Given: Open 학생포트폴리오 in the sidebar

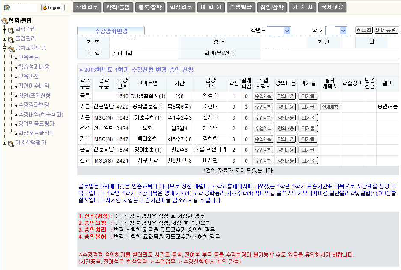Looking at the screenshot, I should (36, 133).
